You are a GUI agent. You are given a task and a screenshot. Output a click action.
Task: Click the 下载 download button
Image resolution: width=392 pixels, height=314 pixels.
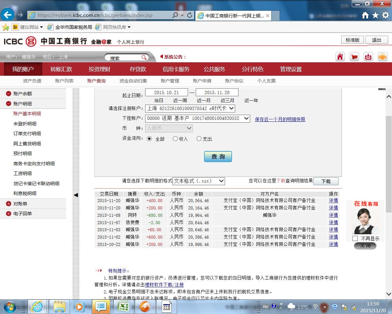click(326, 181)
